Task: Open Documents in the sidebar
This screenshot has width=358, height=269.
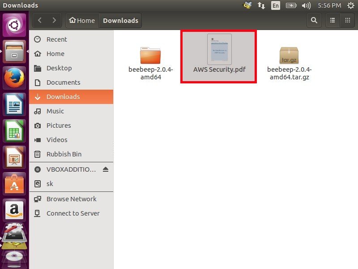Action: pos(71,82)
